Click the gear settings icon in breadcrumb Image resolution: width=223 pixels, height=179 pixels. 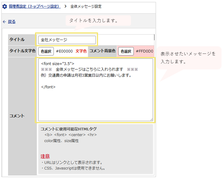point(5,7)
